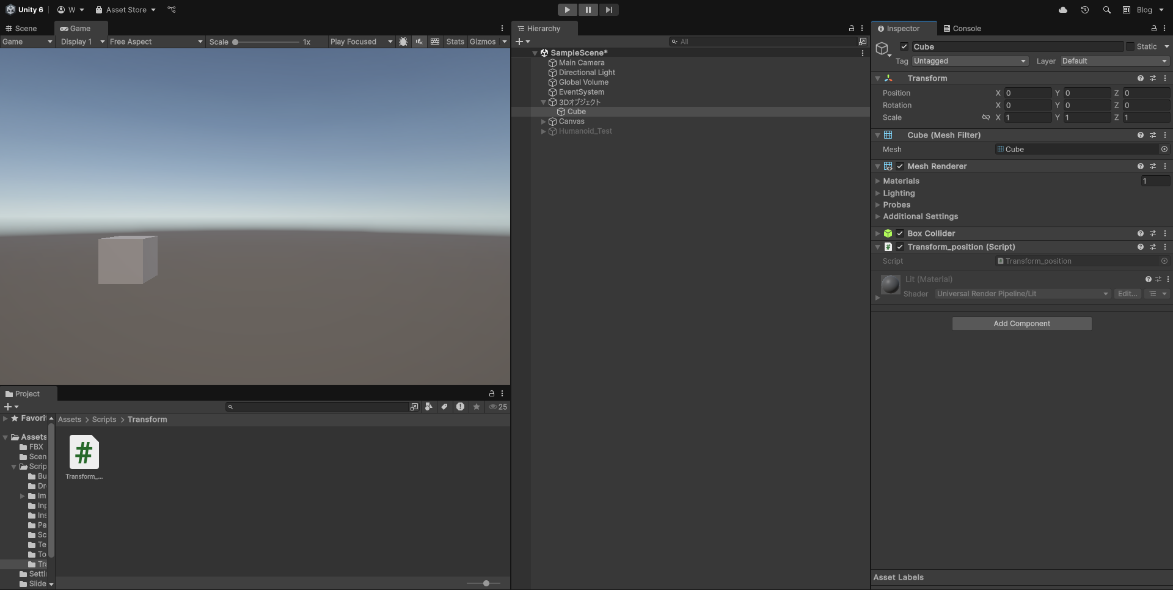Image resolution: width=1173 pixels, height=590 pixels.
Task: Click the Mesh Renderer preset icon
Action: (x=1153, y=166)
